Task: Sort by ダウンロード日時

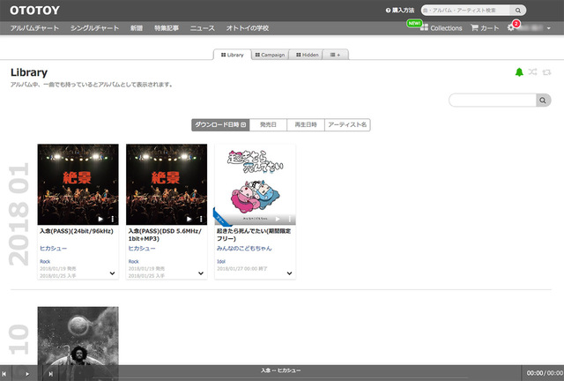Action: [220, 124]
